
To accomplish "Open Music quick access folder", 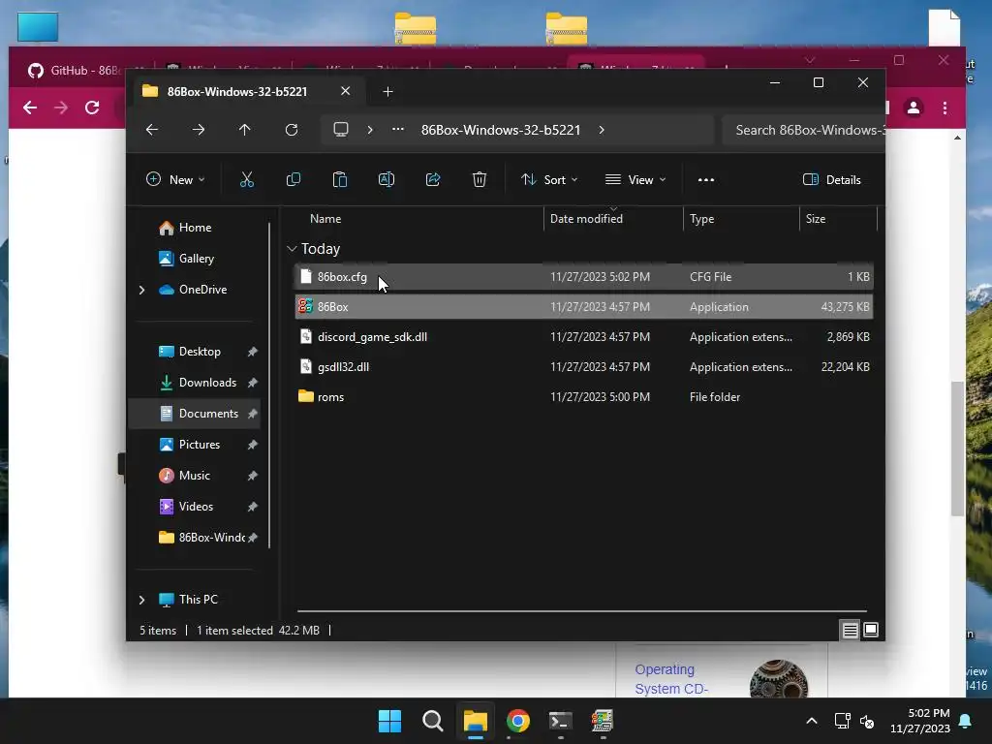I will 194,476.
